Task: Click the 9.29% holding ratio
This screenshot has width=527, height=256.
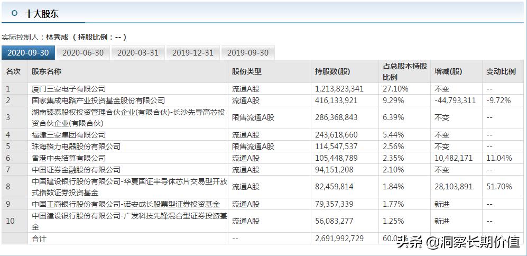Action: pyautogui.click(x=394, y=100)
